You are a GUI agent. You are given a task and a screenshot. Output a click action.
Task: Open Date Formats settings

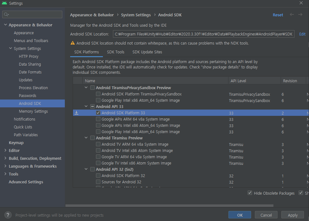[x=30, y=72]
